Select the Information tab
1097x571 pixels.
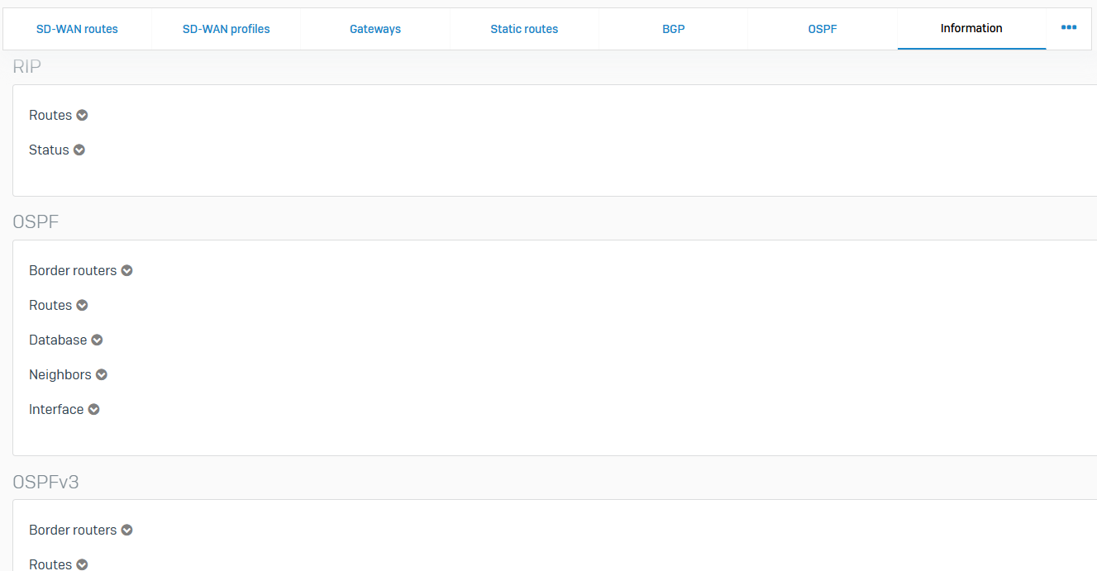coord(971,28)
